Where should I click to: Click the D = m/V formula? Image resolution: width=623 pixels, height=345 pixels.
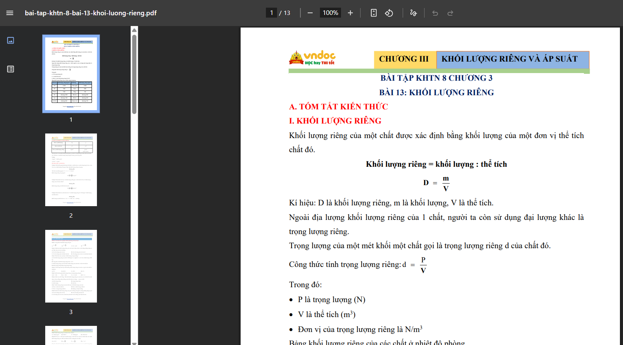(436, 183)
